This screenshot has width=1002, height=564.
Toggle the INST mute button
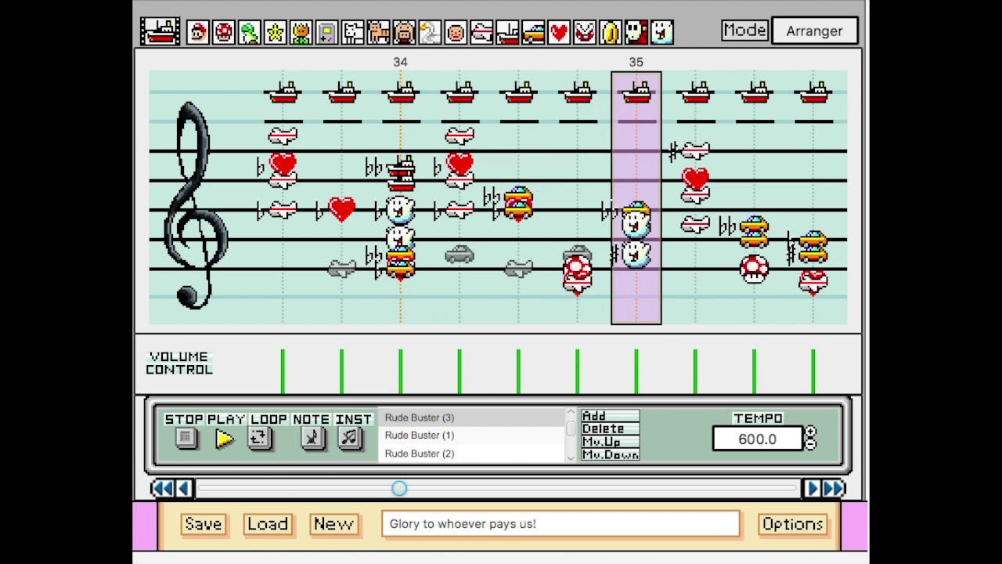(x=349, y=438)
